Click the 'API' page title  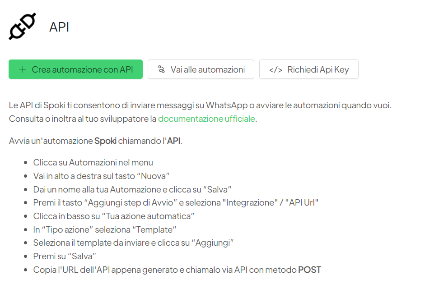(59, 27)
